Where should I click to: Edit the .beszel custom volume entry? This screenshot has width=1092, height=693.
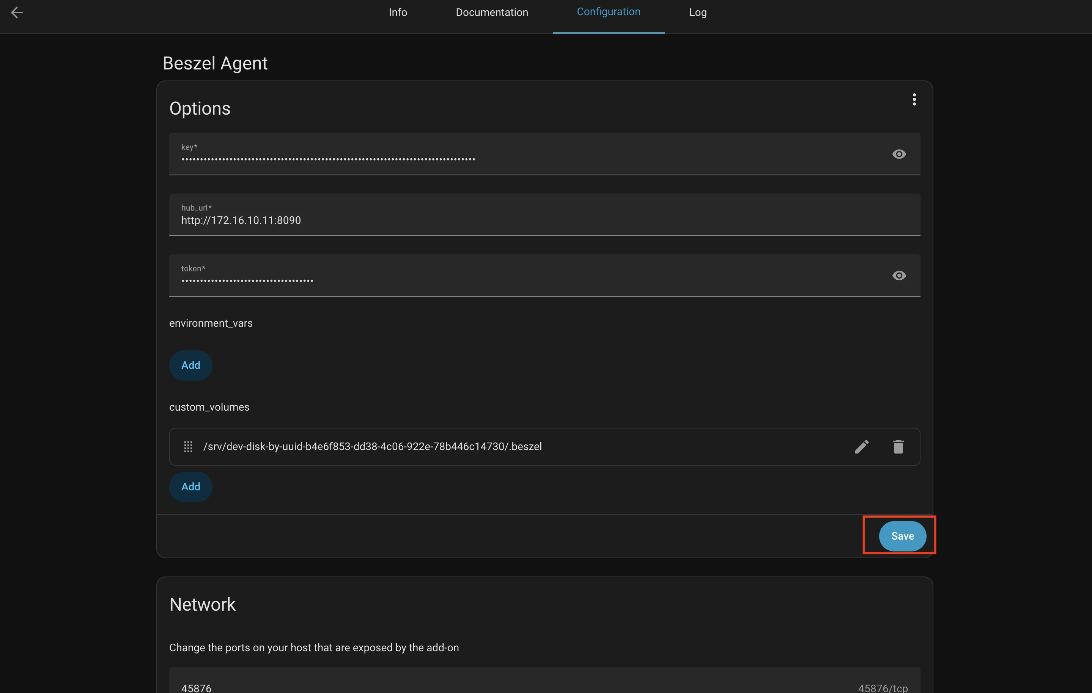pos(862,447)
